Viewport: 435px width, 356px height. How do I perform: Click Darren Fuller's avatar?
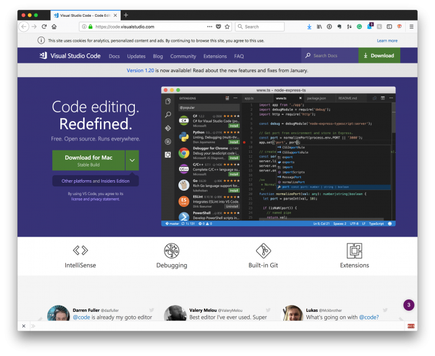[58, 313]
